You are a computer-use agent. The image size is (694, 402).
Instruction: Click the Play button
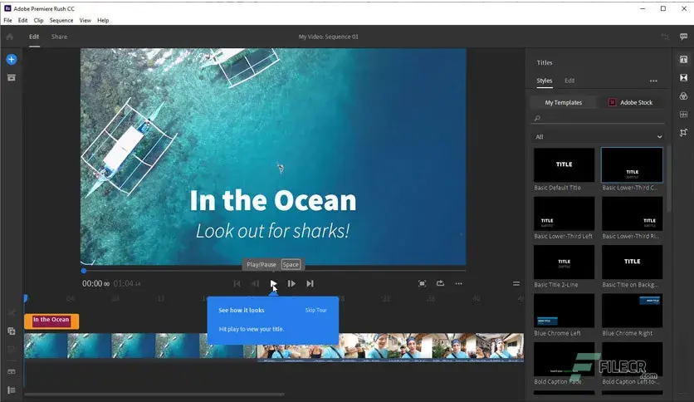pyautogui.click(x=273, y=283)
